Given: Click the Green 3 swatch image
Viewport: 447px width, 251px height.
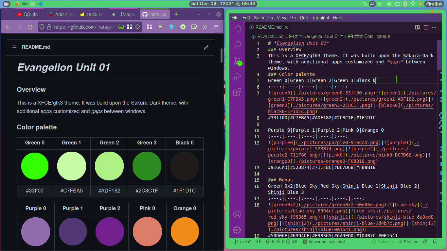Looking at the screenshot, I should click(147, 166).
